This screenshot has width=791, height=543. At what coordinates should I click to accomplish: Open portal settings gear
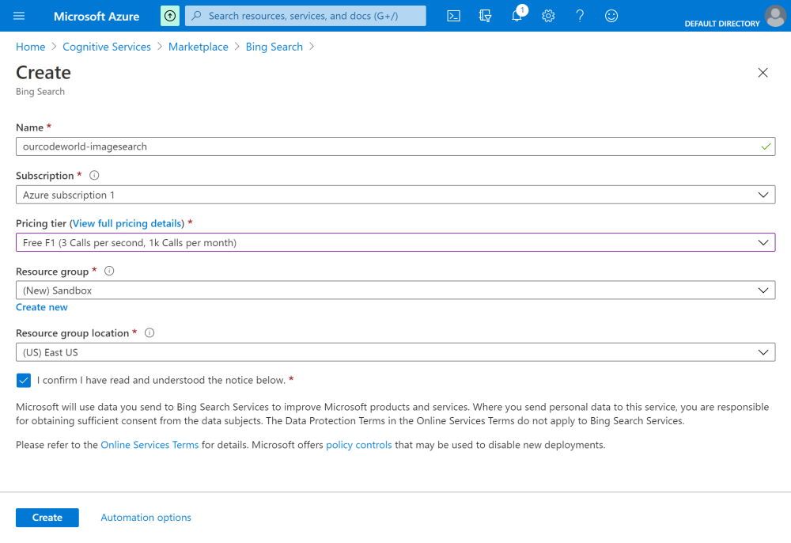(x=548, y=16)
